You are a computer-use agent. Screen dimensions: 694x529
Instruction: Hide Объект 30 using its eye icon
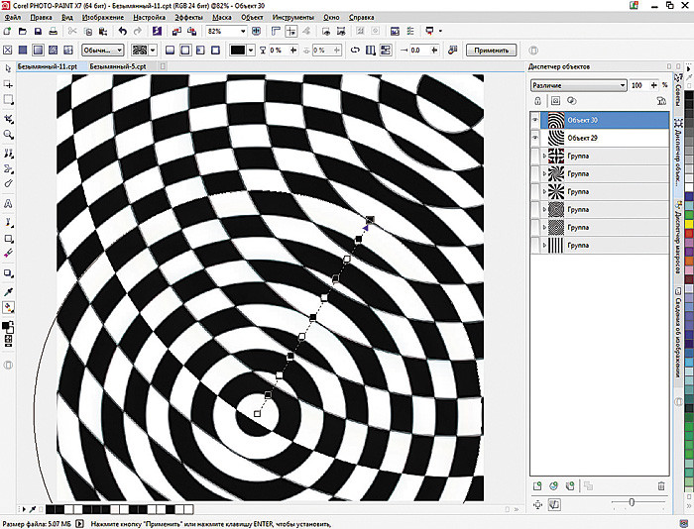tap(536, 119)
